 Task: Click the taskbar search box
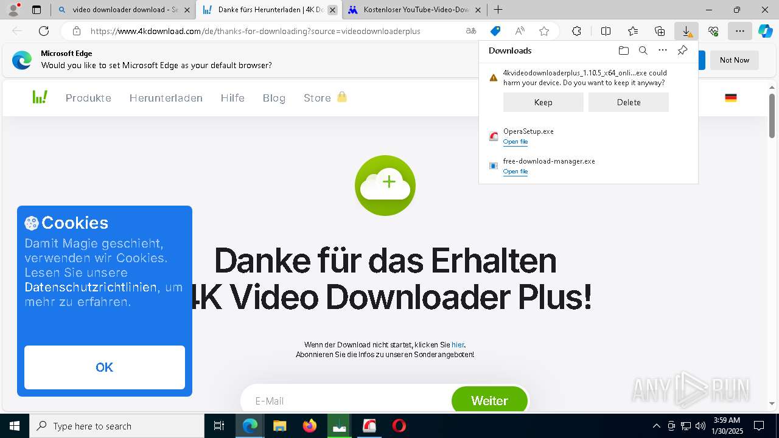(x=117, y=426)
